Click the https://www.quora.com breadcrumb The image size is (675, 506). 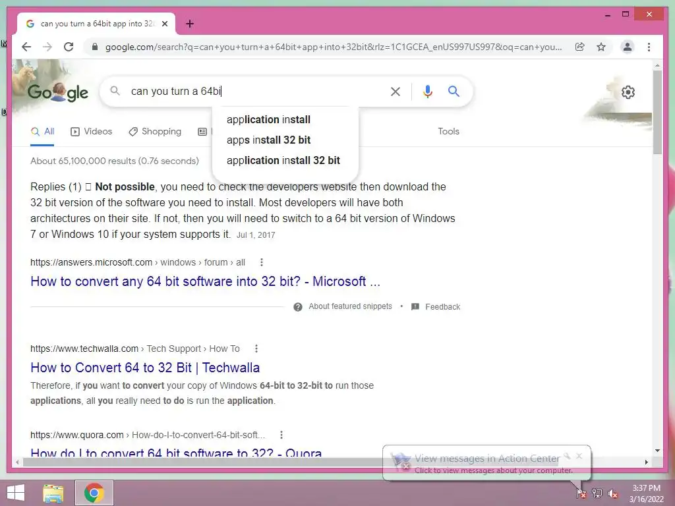(x=77, y=435)
